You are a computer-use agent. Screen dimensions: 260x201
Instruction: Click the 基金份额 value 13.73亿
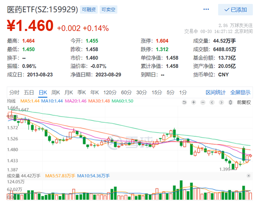pyautogui.click(x=227, y=58)
